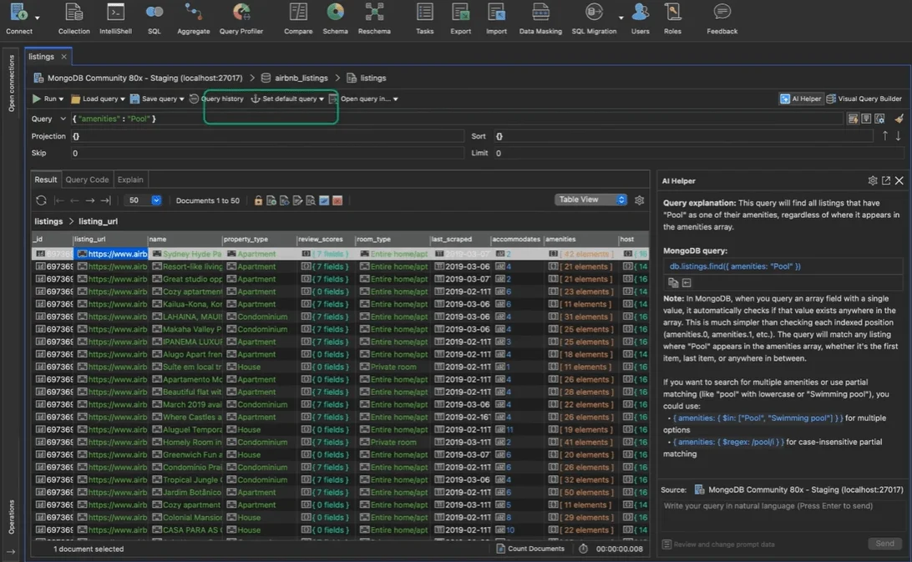912x562 pixels.
Task: Open Data Masking
Action: [x=540, y=18]
